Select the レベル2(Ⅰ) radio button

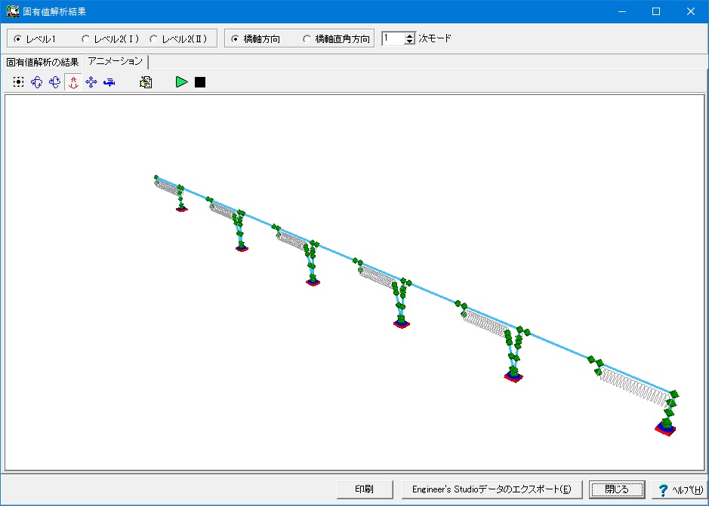pos(85,39)
